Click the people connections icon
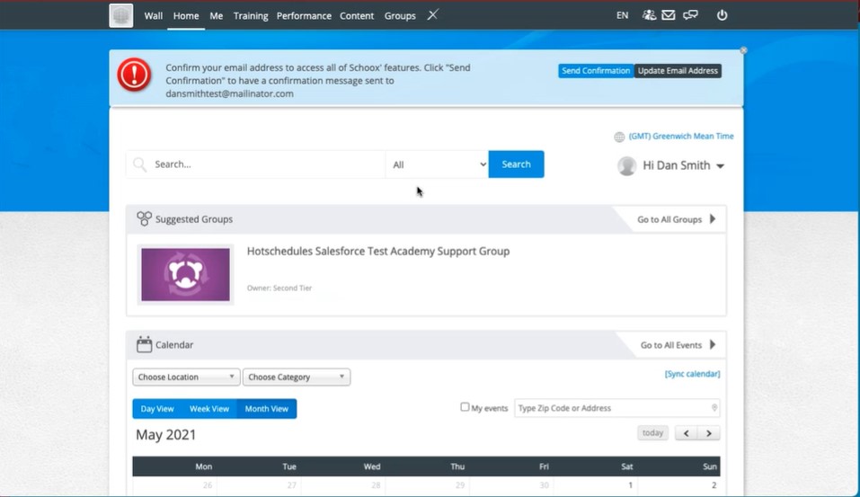The width and height of the screenshot is (860, 497). click(649, 15)
